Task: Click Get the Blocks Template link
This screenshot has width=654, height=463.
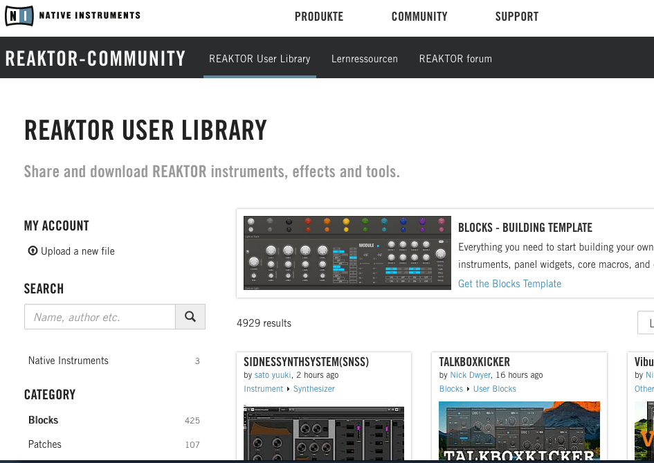Action: tap(509, 284)
